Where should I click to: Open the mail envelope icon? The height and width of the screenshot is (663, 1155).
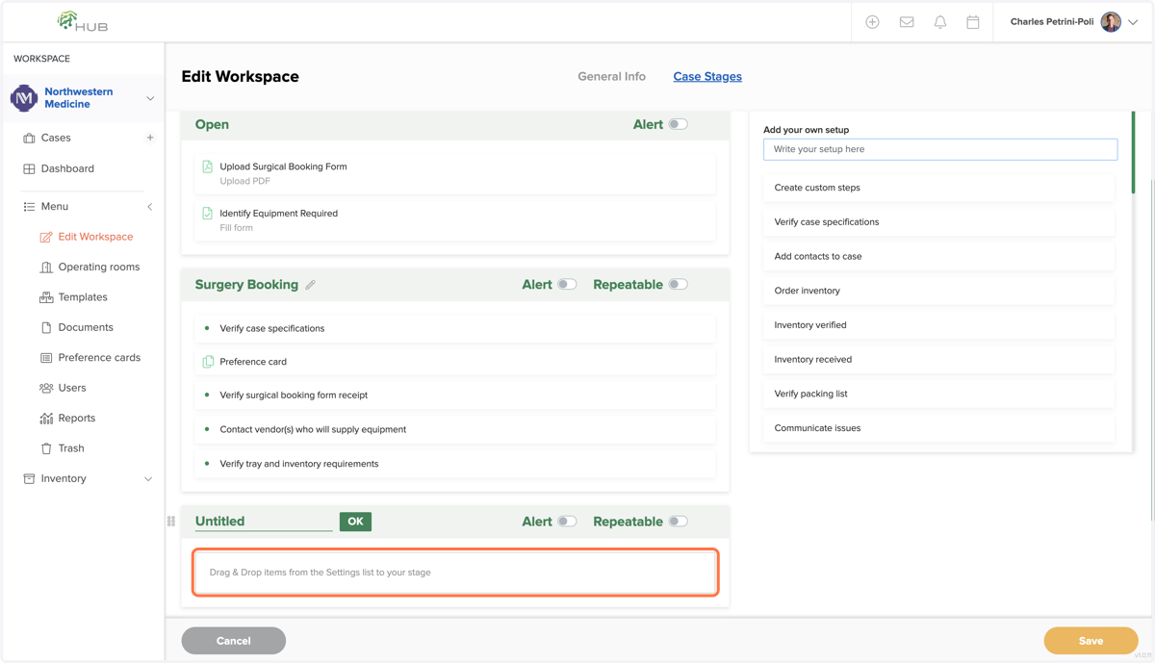coord(907,22)
